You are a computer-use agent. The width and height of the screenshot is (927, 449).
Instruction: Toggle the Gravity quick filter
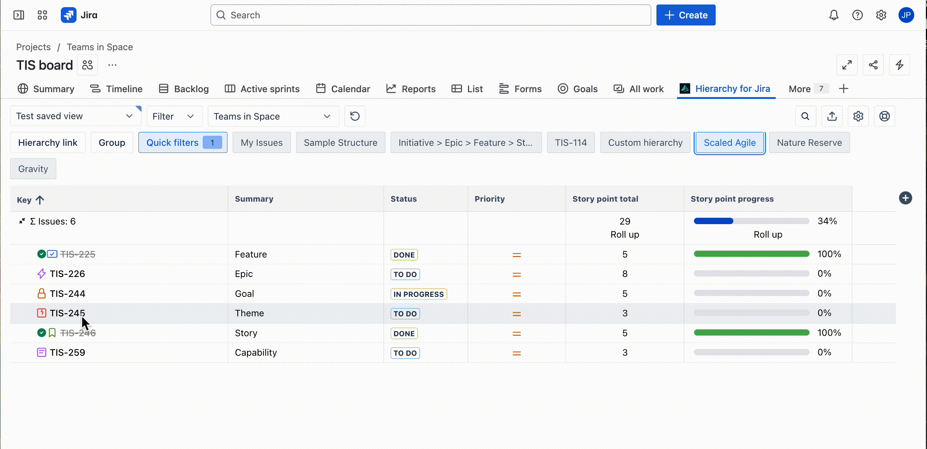click(x=33, y=169)
